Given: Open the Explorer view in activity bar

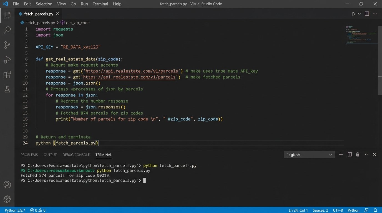Looking at the screenshot, I should (7, 16).
